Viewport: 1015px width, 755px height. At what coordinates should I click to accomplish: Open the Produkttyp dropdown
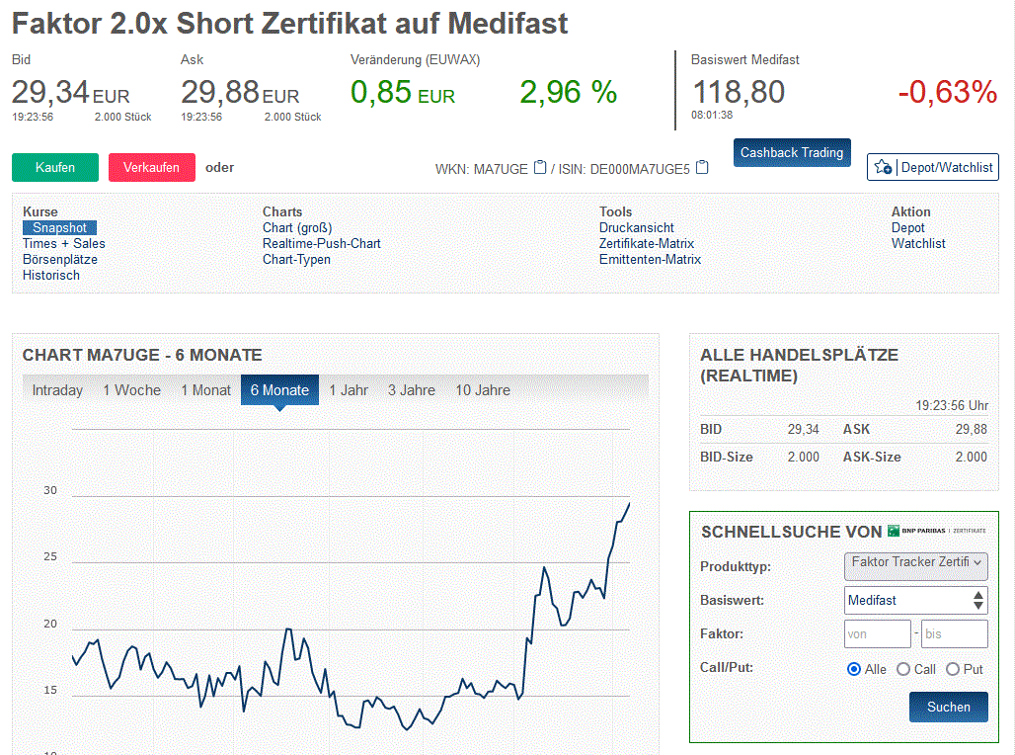[917, 564]
